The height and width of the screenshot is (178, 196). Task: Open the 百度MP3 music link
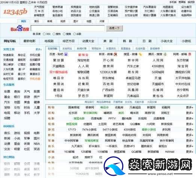pos(129,146)
